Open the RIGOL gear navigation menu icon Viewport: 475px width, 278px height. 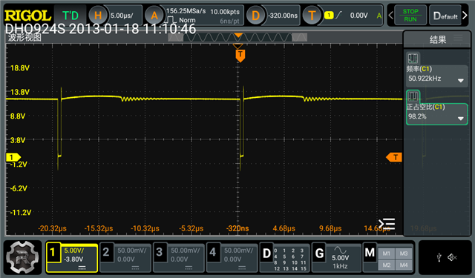(22, 257)
